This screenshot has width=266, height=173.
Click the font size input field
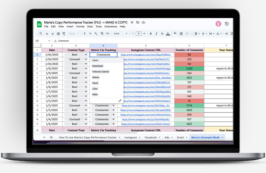pos(138,34)
